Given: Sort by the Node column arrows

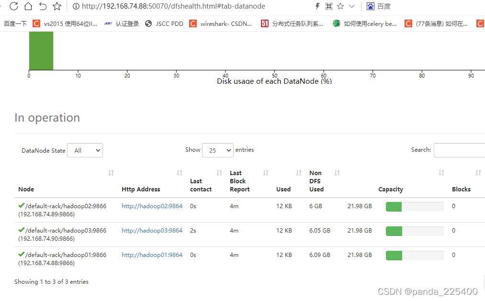Looking at the screenshot, I should tap(111, 173).
